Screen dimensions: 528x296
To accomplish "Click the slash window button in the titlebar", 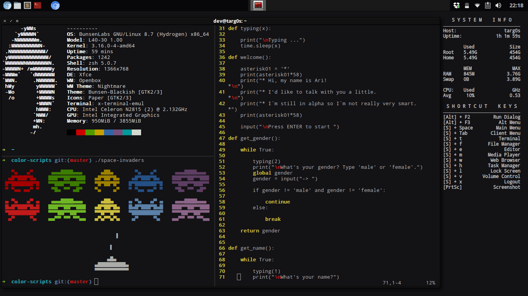I will (x=11, y=21).
